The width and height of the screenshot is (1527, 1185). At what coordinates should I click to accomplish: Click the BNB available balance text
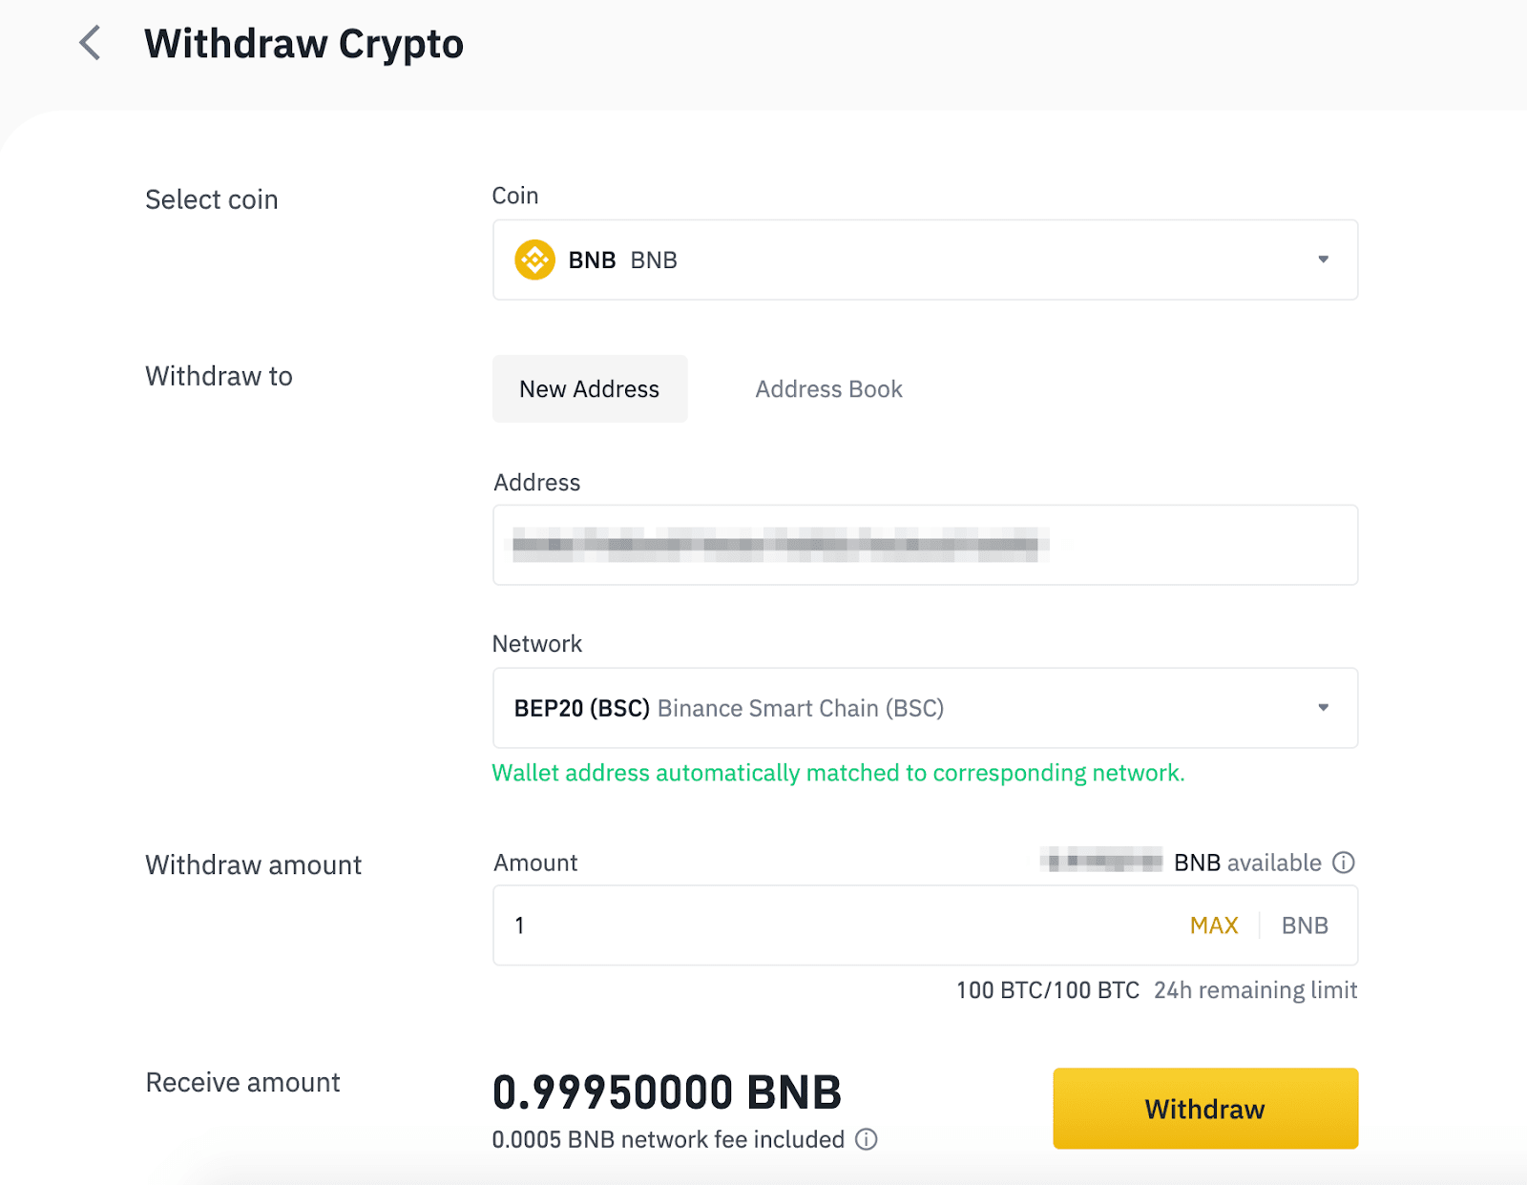point(1246,863)
